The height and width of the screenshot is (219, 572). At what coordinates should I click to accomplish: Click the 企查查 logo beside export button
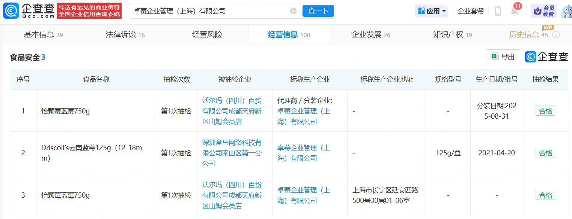(x=547, y=57)
